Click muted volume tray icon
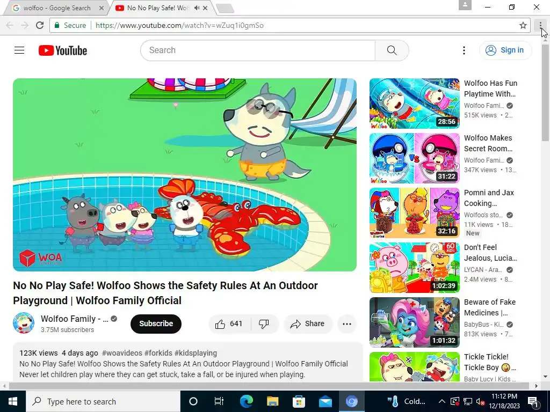Screen dimensions: 550x412 tap(480, 401)
